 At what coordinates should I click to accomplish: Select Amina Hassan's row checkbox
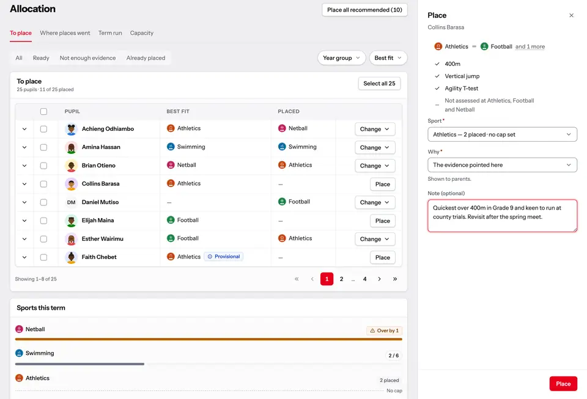(x=44, y=147)
